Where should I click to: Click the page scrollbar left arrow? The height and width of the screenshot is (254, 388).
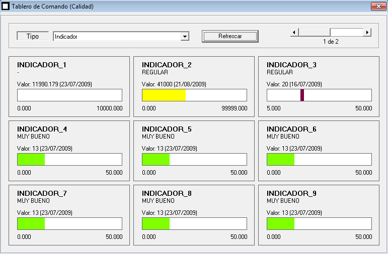(294, 32)
